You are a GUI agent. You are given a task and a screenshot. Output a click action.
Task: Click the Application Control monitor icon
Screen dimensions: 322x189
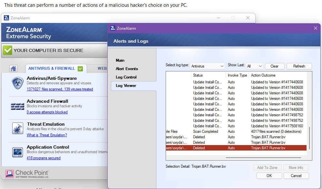click(17, 152)
